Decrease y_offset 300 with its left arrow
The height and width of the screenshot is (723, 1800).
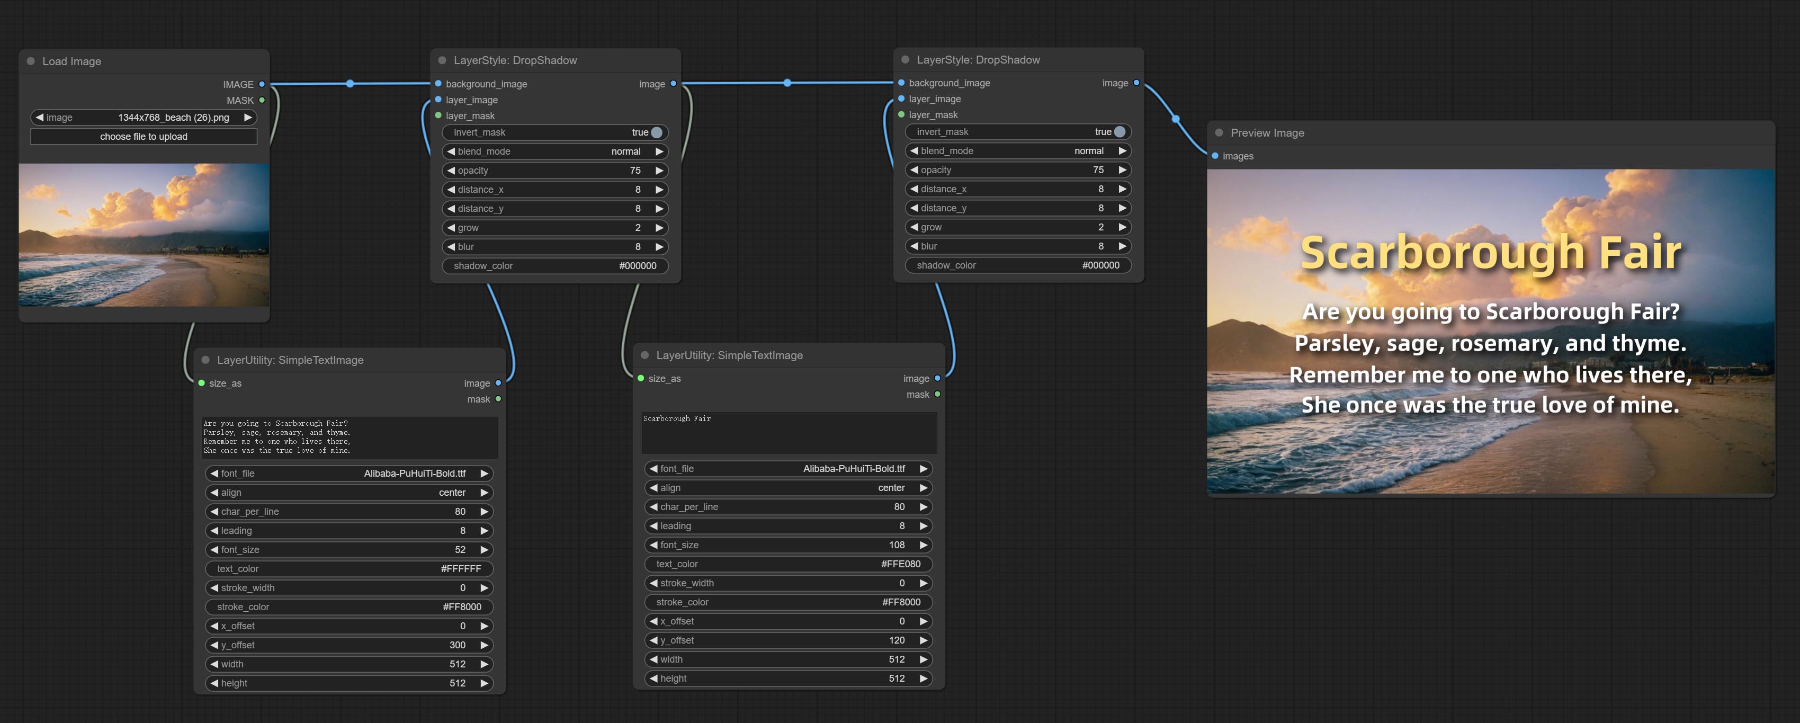[x=214, y=645]
